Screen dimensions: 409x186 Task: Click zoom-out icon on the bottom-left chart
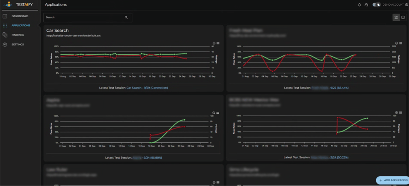(214, 113)
